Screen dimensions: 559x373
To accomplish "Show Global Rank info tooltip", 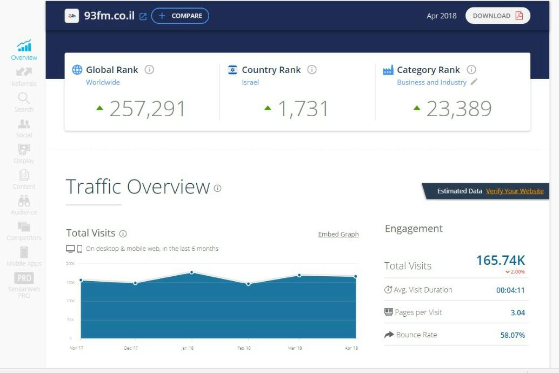I will (150, 70).
